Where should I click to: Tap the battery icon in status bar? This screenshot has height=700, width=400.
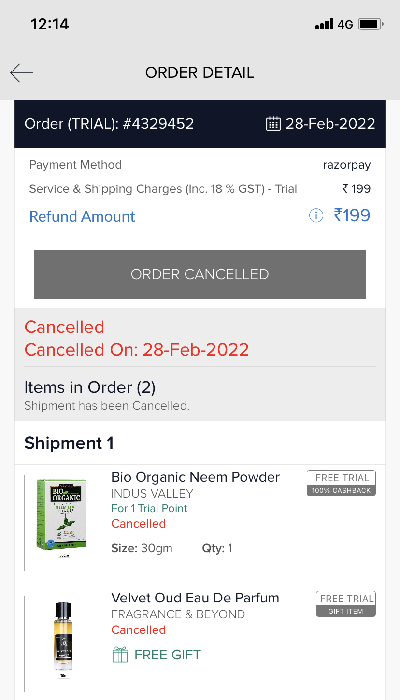click(371, 24)
